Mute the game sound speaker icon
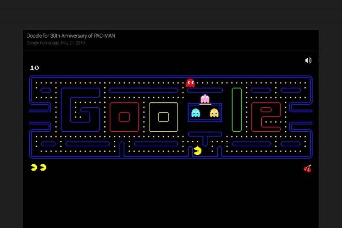The image size is (342, 228). click(x=308, y=60)
